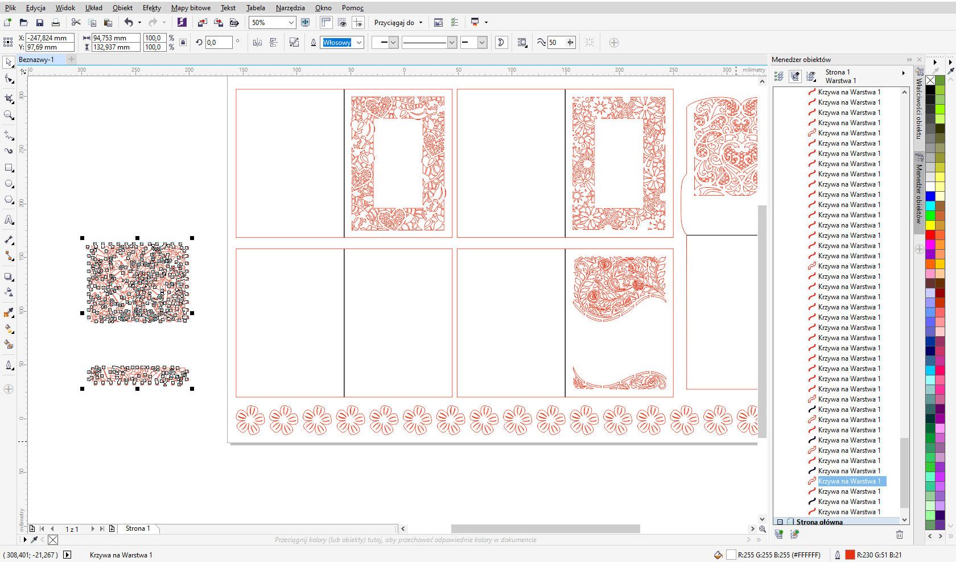The height and width of the screenshot is (562, 956).
Task: Switch to the Właściwości obiektu docker tab
Action: coord(918,108)
